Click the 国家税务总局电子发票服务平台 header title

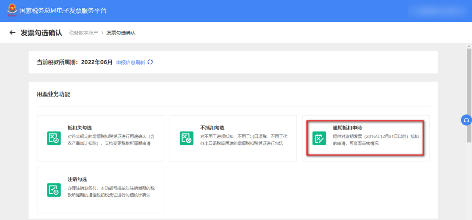click(63, 10)
